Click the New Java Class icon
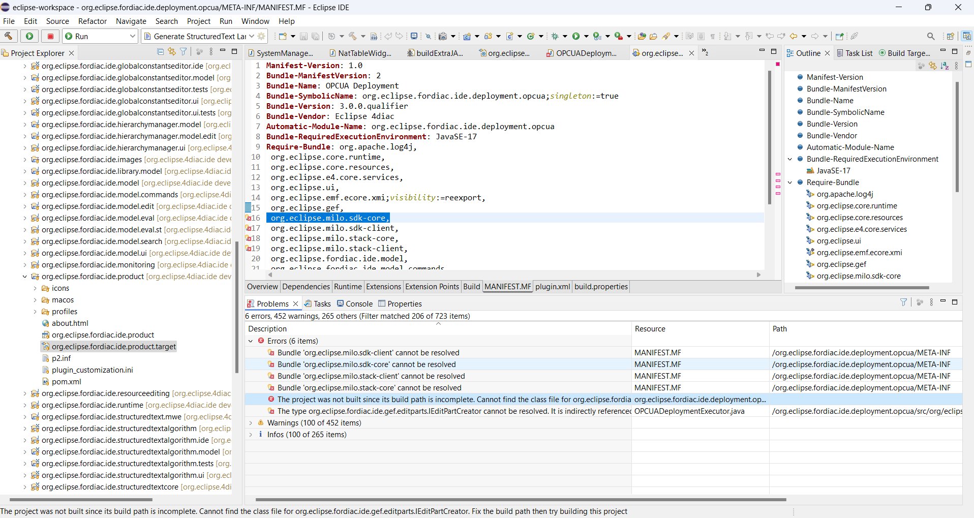The width and height of the screenshot is (974, 518). tap(531, 36)
